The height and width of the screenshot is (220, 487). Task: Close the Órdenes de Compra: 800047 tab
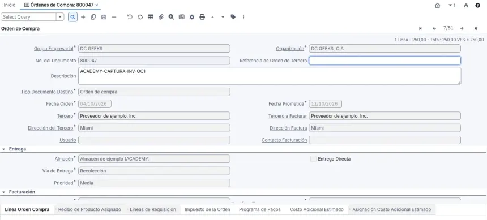tap(97, 5)
